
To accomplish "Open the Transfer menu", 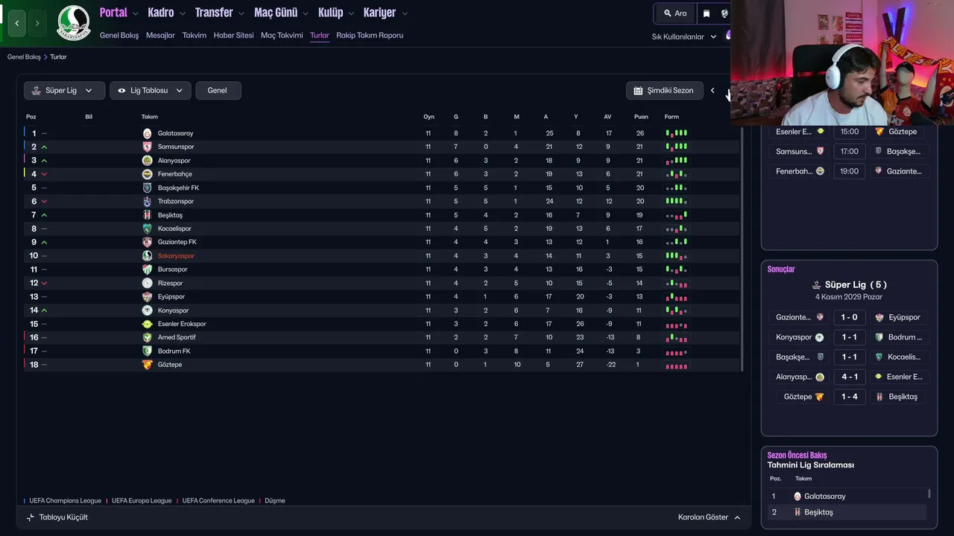I will 219,13.
